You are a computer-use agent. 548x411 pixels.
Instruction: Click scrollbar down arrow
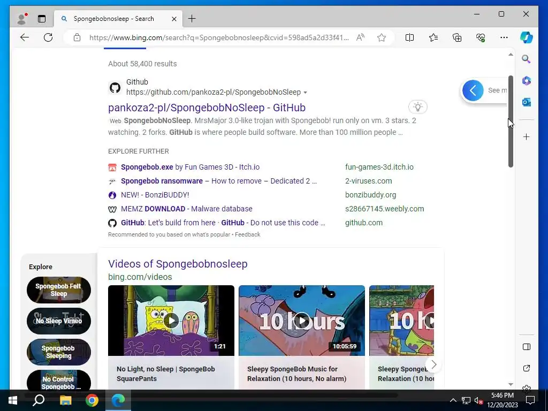coord(511,384)
